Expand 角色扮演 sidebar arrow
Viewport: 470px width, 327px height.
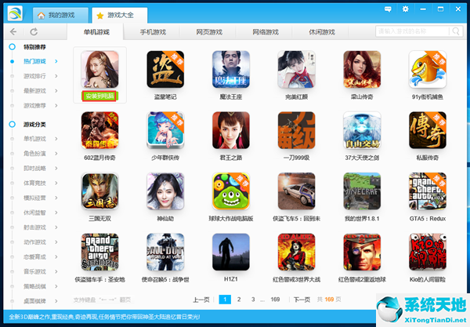(x=56, y=153)
